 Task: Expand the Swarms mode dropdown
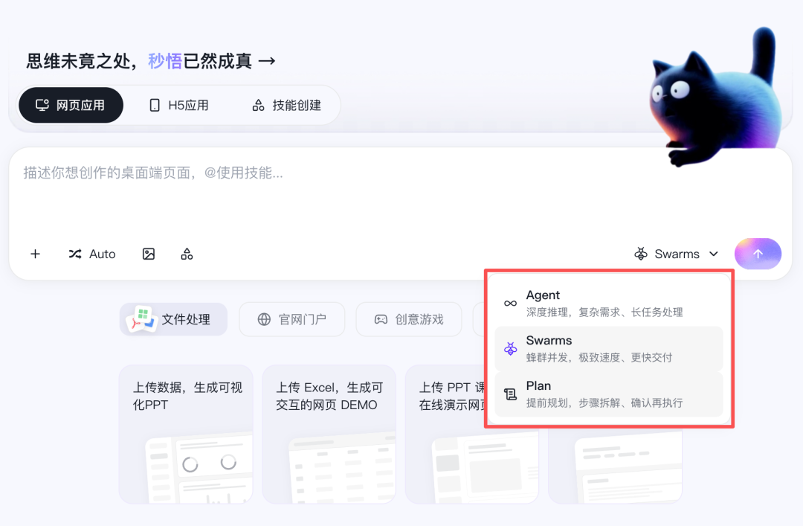point(676,254)
